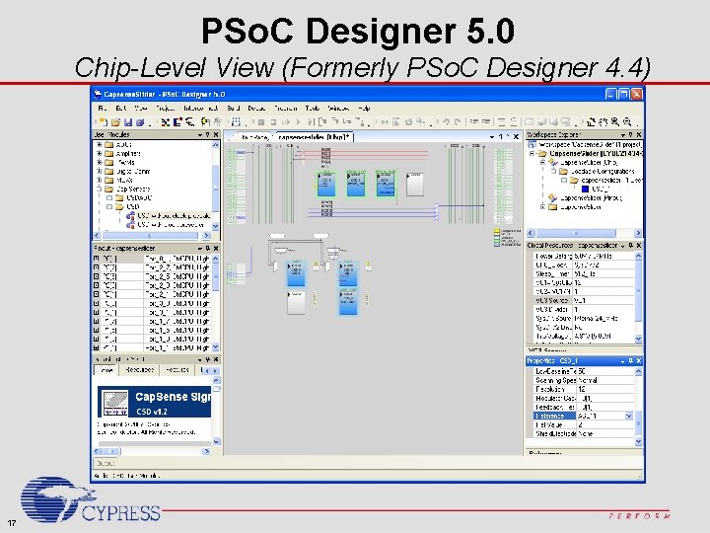Click the pin icon of Workspace Explorer panel

[630, 134]
